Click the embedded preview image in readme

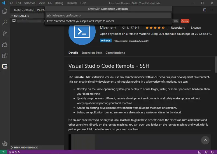point(139,142)
